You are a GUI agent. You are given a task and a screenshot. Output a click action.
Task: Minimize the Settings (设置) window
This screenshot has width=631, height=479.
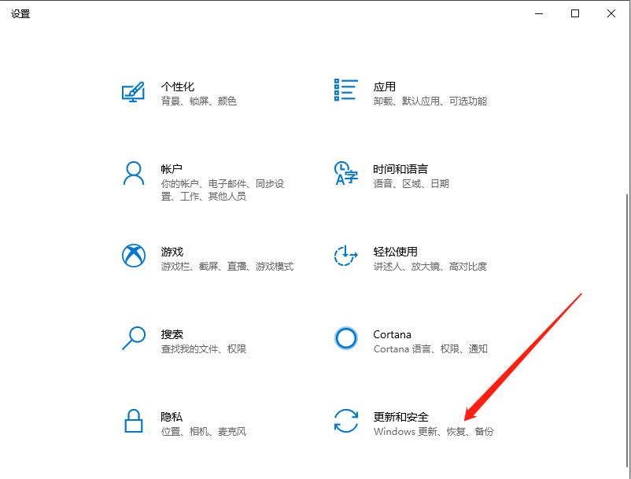(539, 13)
